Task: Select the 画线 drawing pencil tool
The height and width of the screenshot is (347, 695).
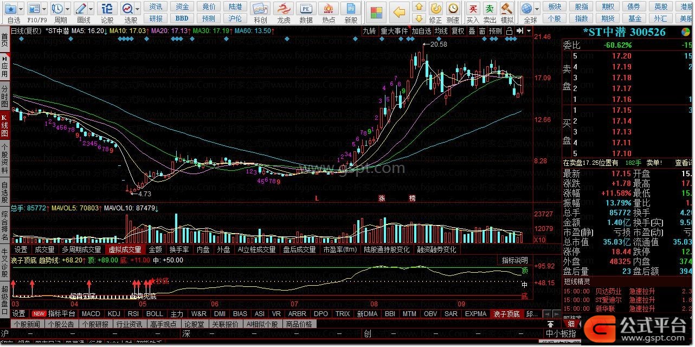Action: 81,9
